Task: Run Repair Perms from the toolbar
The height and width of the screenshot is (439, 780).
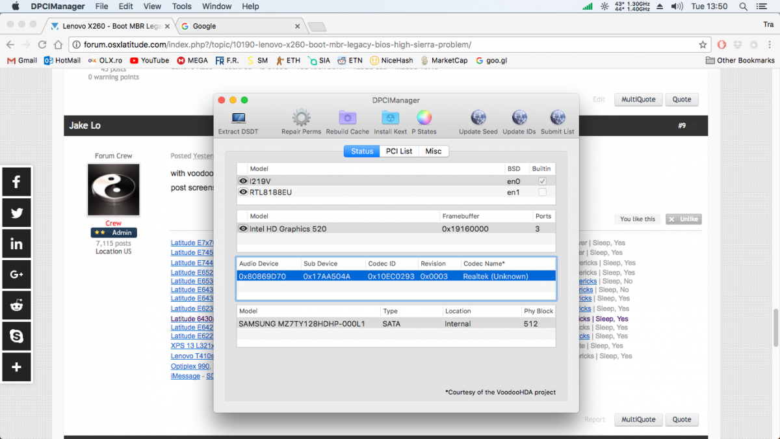Action: tap(301, 119)
